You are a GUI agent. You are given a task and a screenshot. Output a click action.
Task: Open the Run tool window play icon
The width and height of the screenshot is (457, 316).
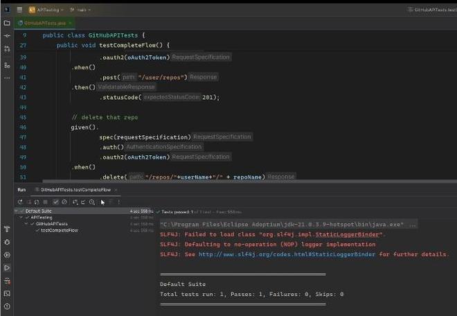pyautogui.click(x=7, y=267)
